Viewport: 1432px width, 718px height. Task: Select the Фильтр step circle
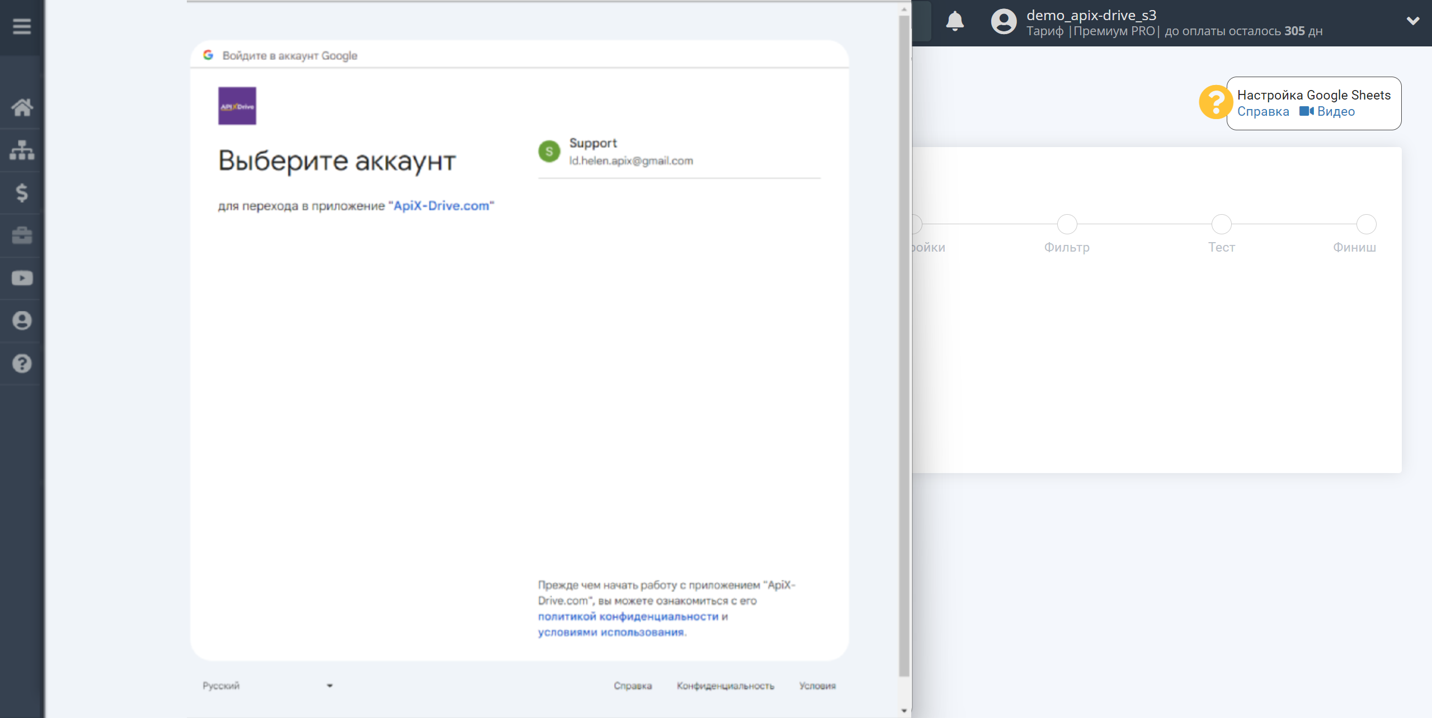(1067, 224)
